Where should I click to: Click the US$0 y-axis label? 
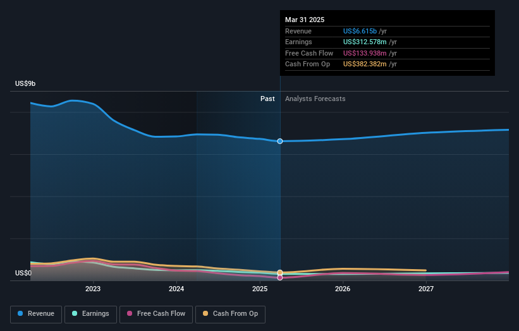click(23, 273)
